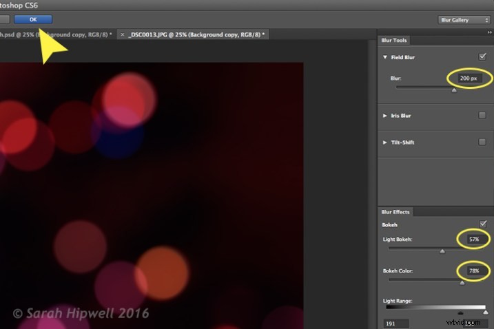This screenshot has height=329, width=494.
Task: Enable the Iris Blur checkbox
Action: (x=482, y=115)
